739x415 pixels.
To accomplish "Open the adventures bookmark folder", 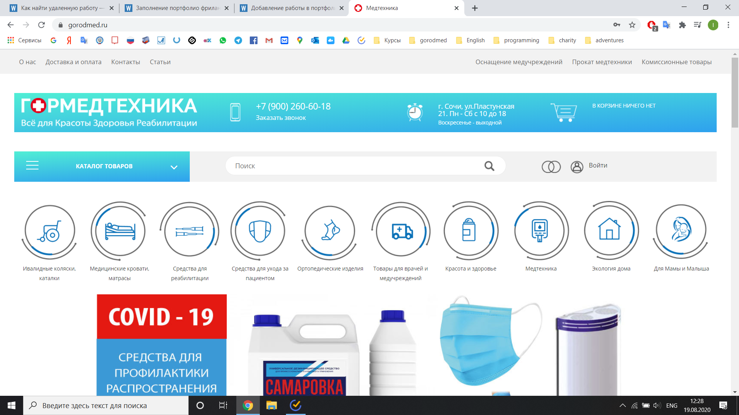I will [604, 40].
